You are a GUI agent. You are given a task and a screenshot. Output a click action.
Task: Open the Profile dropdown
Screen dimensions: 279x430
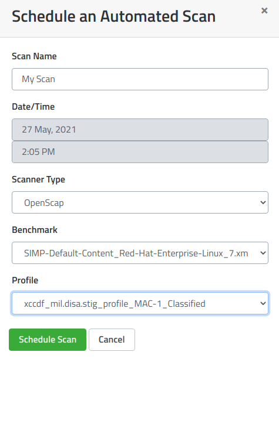pos(140,303)
